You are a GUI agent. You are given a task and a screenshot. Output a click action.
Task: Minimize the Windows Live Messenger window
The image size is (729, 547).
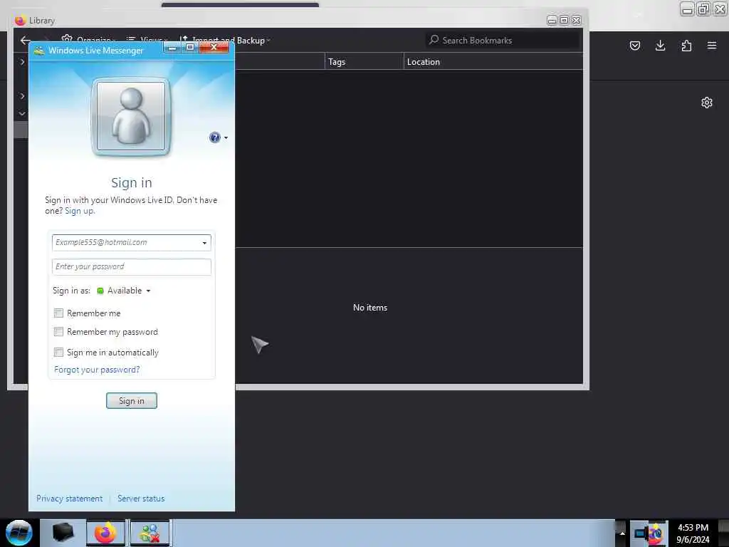(x=172, y=48)
